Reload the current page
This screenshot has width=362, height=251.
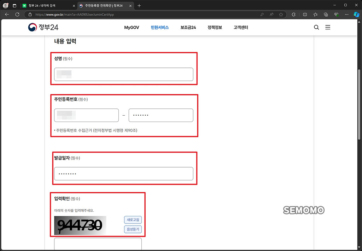(x=17, y=14)
